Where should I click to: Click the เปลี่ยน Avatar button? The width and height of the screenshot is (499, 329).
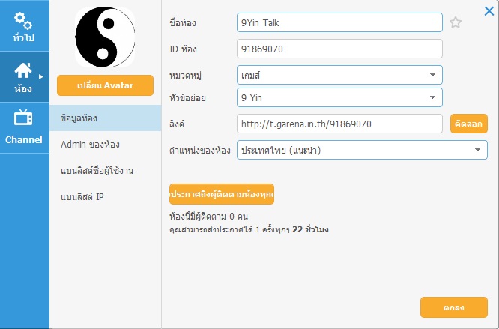[105, 85]
